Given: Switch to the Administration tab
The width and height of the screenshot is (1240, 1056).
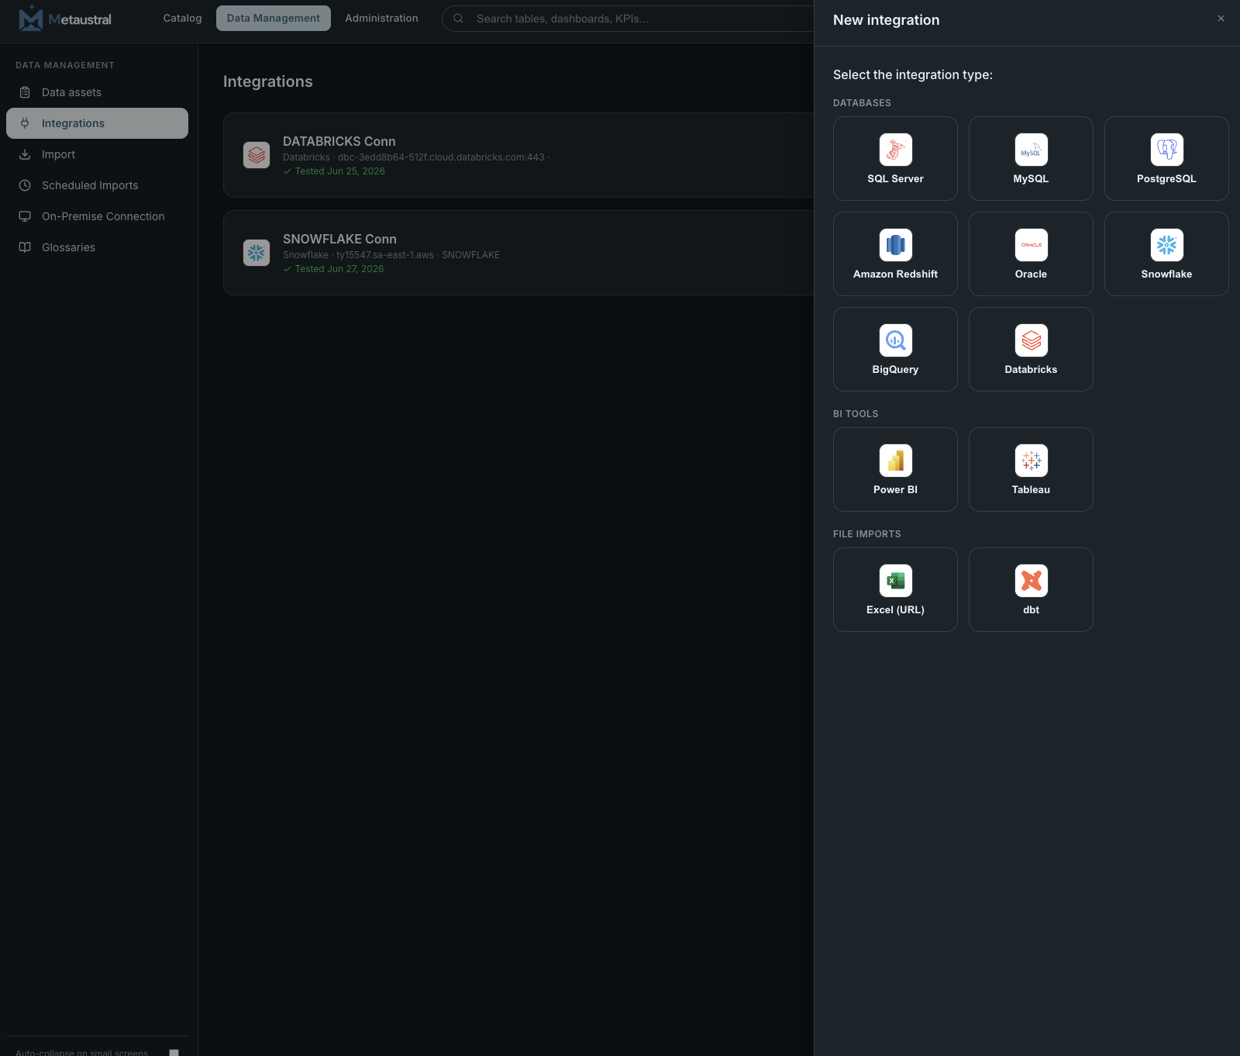Looking at the screenshot, I should (381, 18).
